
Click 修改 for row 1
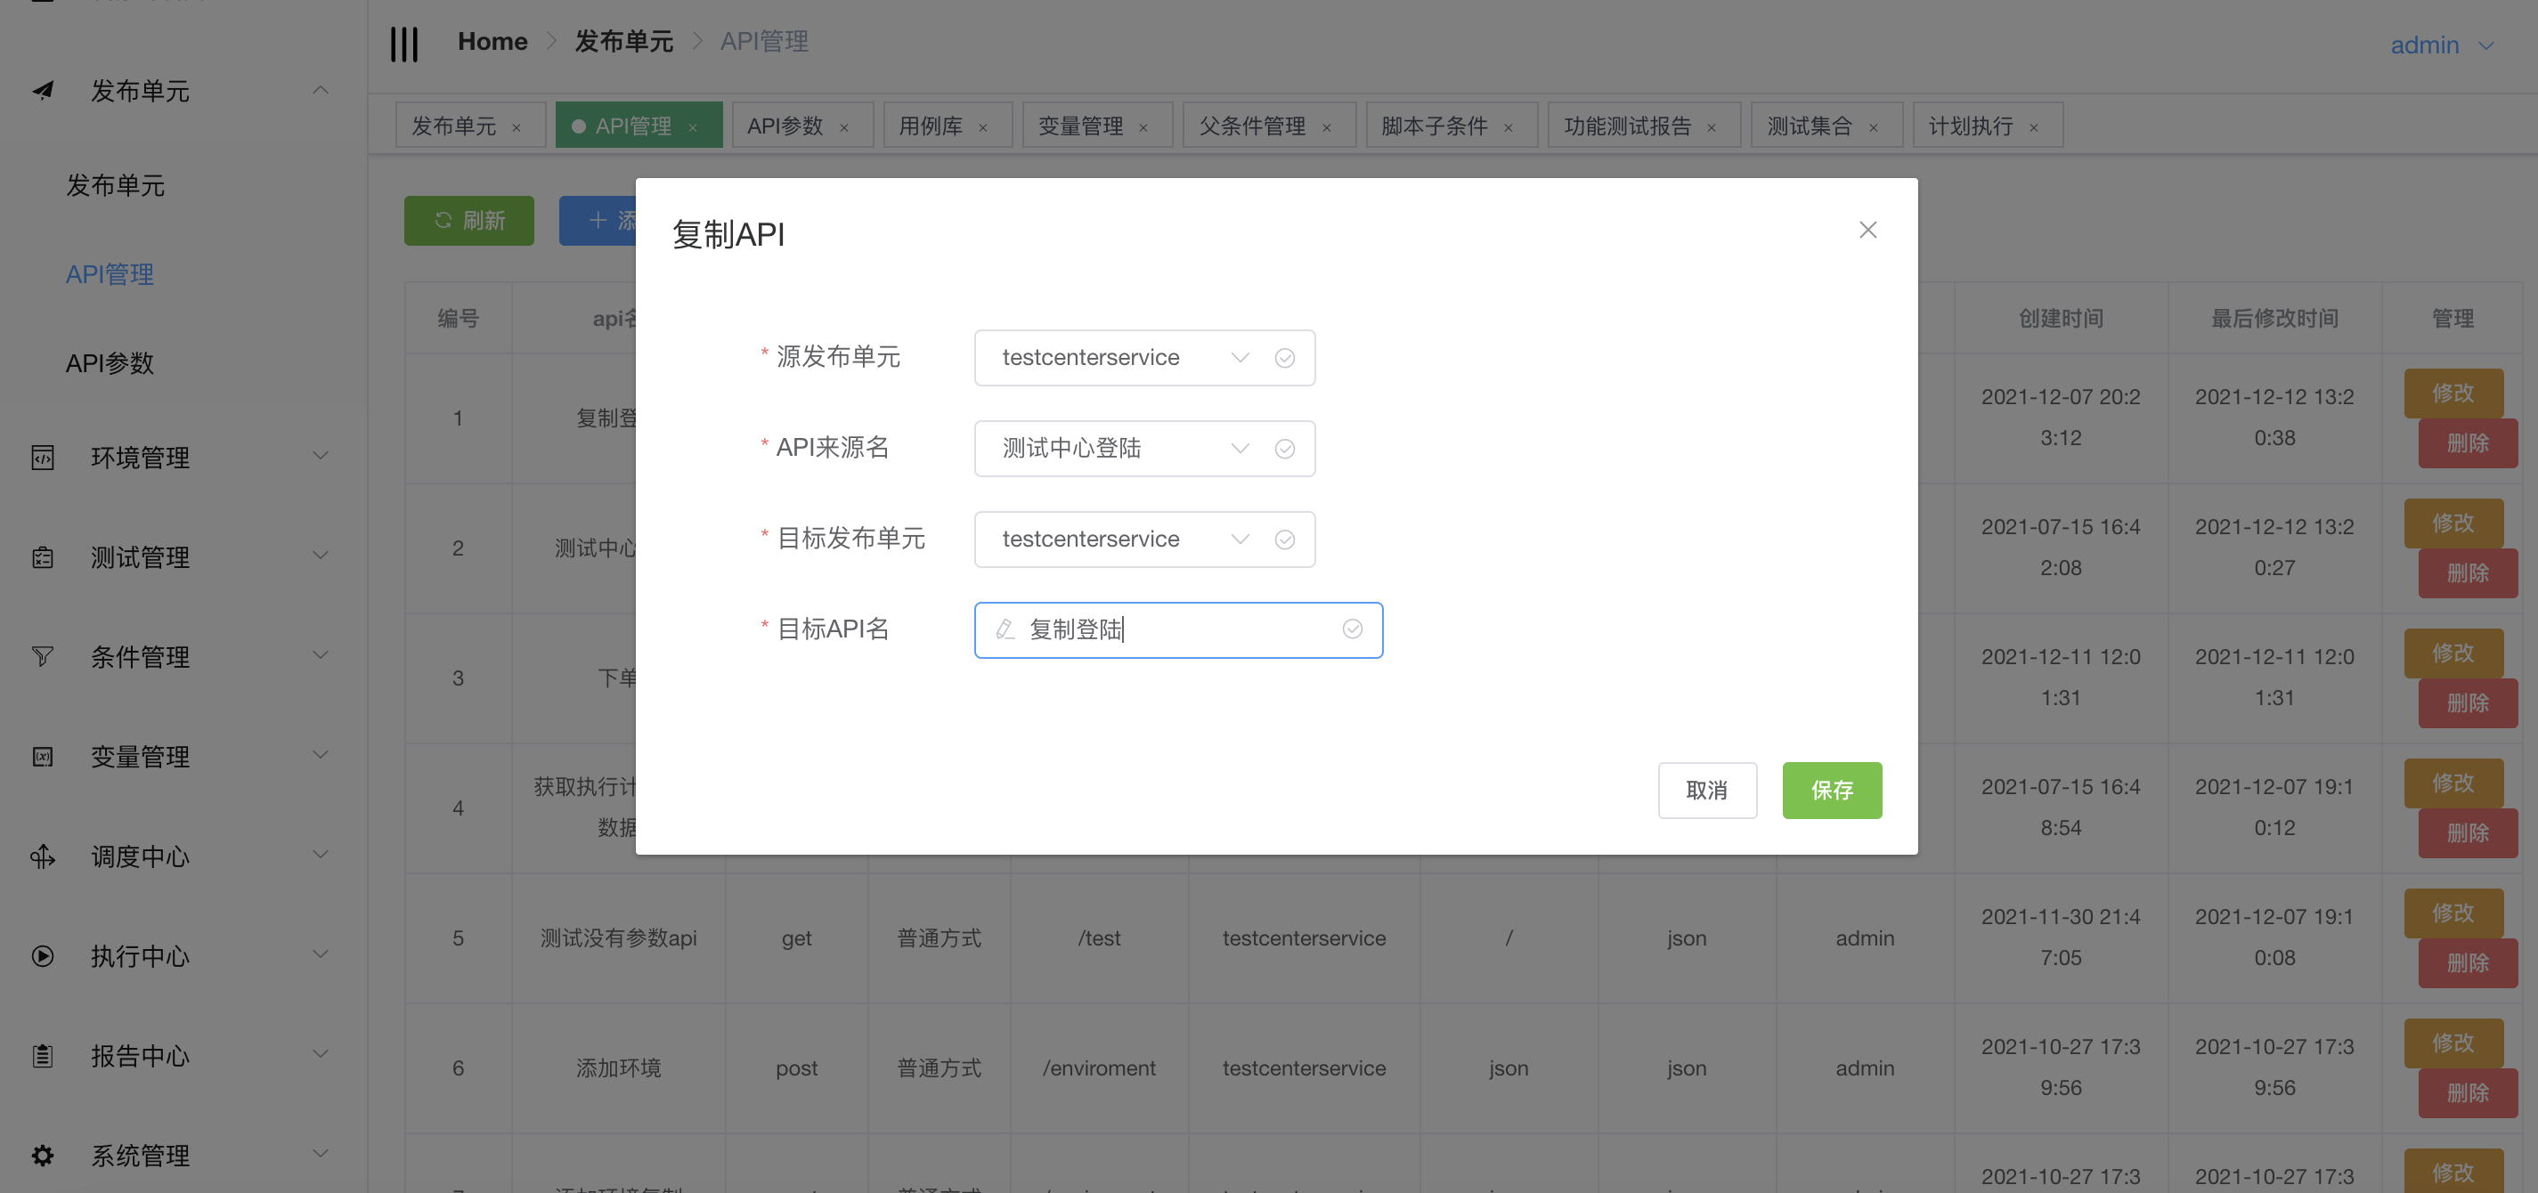tap(2453, 394)
